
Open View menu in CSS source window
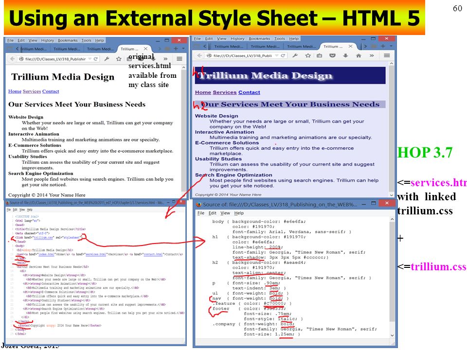225,213
